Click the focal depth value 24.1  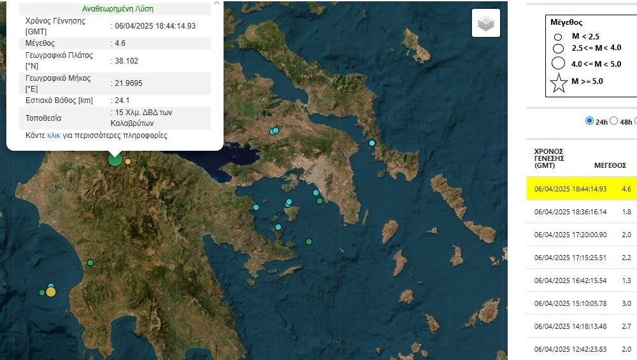122,100
